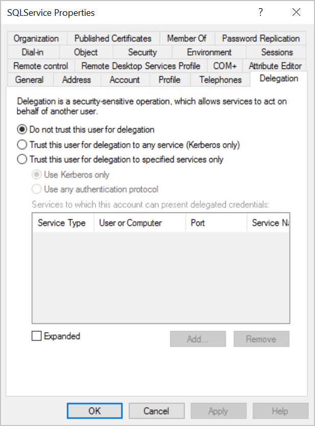Image resolution: width=315 pixels, height=426 pixels.
Task: Click the Cancel button
Action: tap(156, 411)
